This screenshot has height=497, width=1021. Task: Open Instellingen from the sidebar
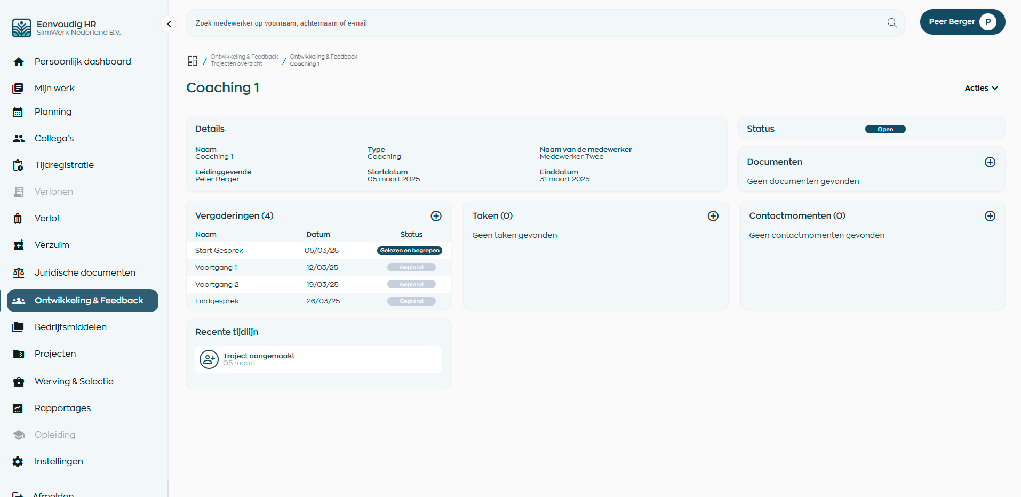59,461
